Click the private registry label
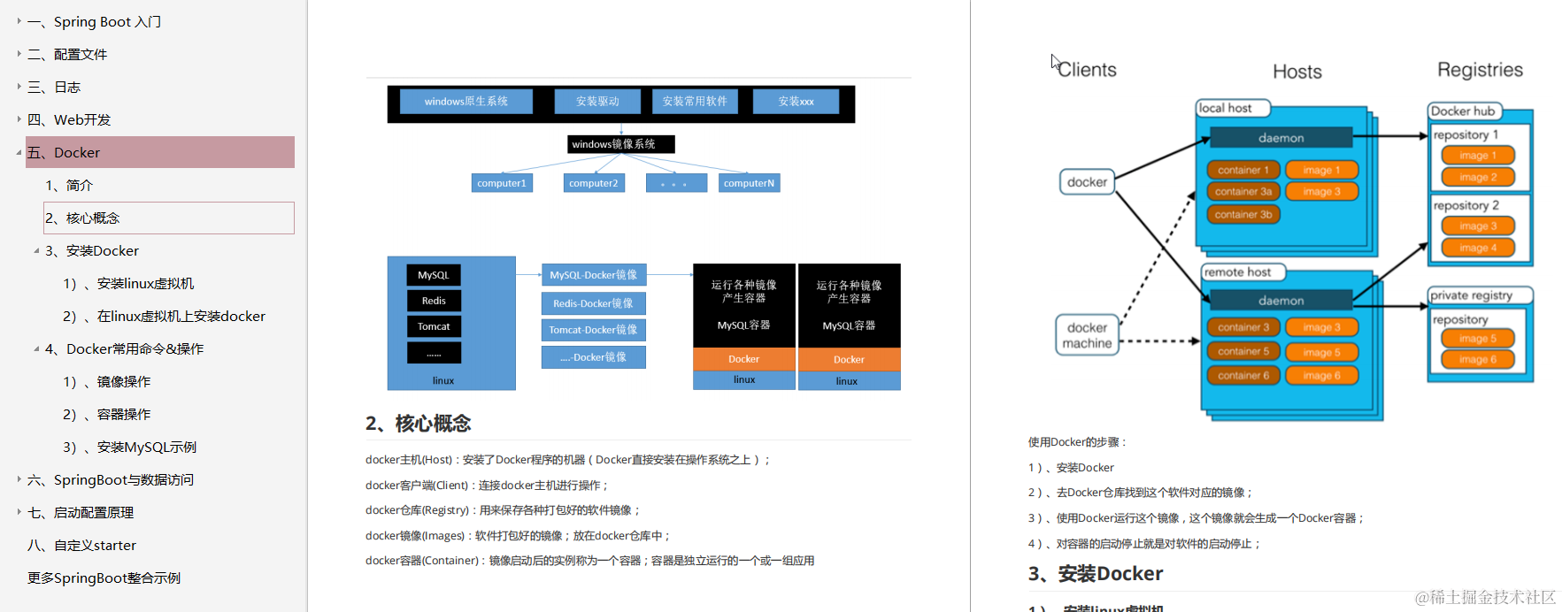1562x612 pixels. click(1480, 295)
